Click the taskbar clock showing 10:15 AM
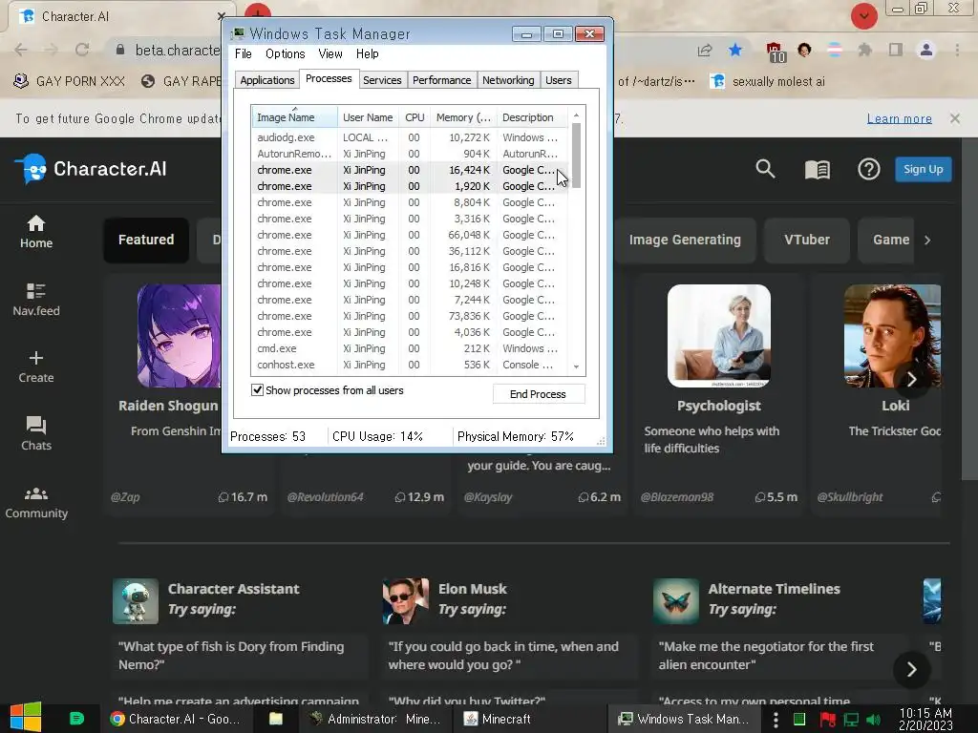Screen dimensions: 978x733 (925, 719)
